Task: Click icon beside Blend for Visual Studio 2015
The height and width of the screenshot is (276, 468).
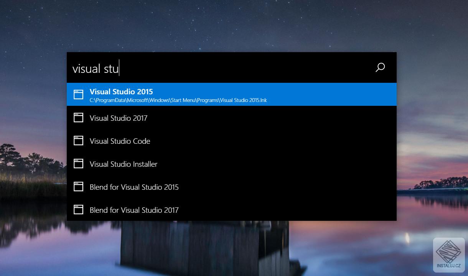Action: pyautogui.click(x=78, y=186)
